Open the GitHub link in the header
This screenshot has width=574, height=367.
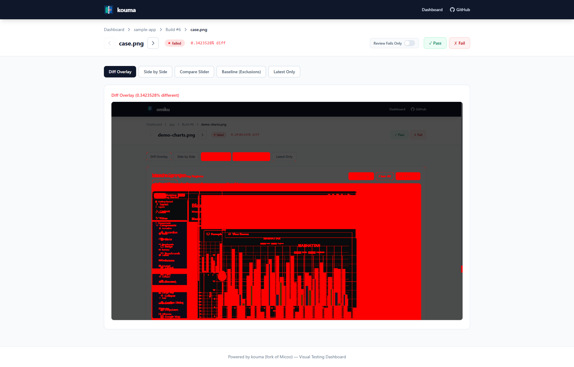tap(460, 10)
